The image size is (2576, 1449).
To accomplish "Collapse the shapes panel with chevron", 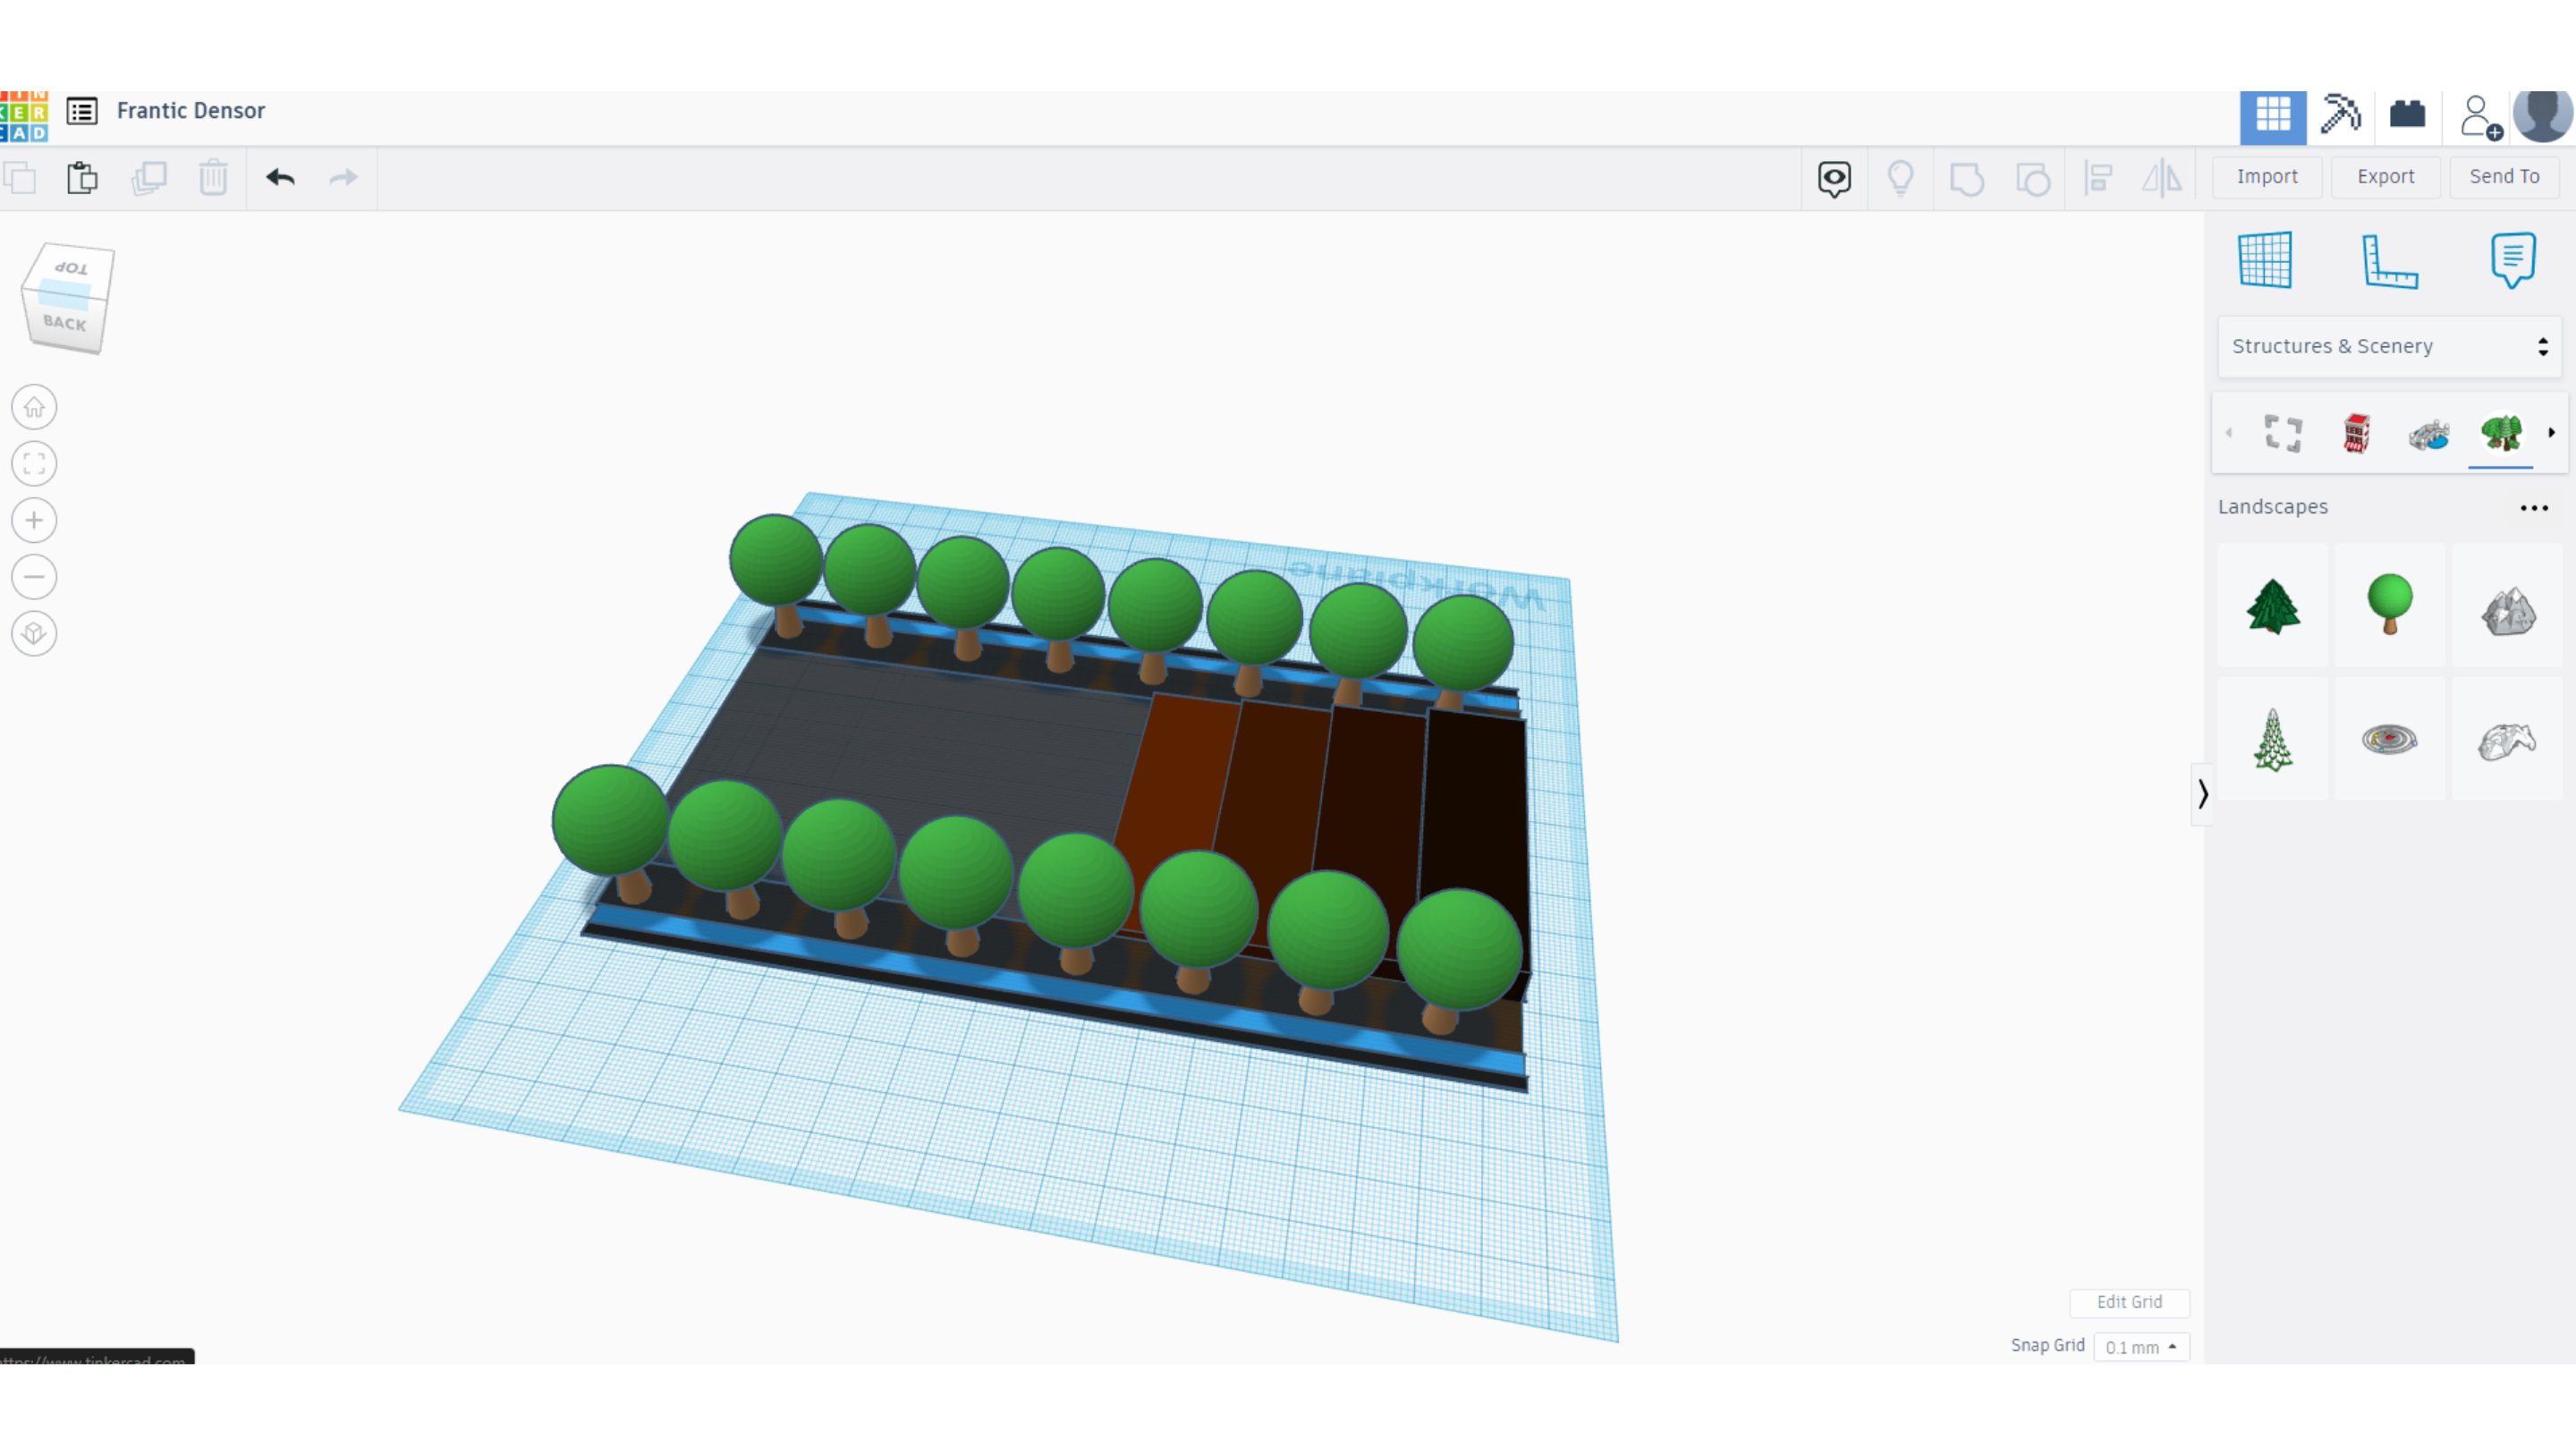I will tap(2202, 794).
